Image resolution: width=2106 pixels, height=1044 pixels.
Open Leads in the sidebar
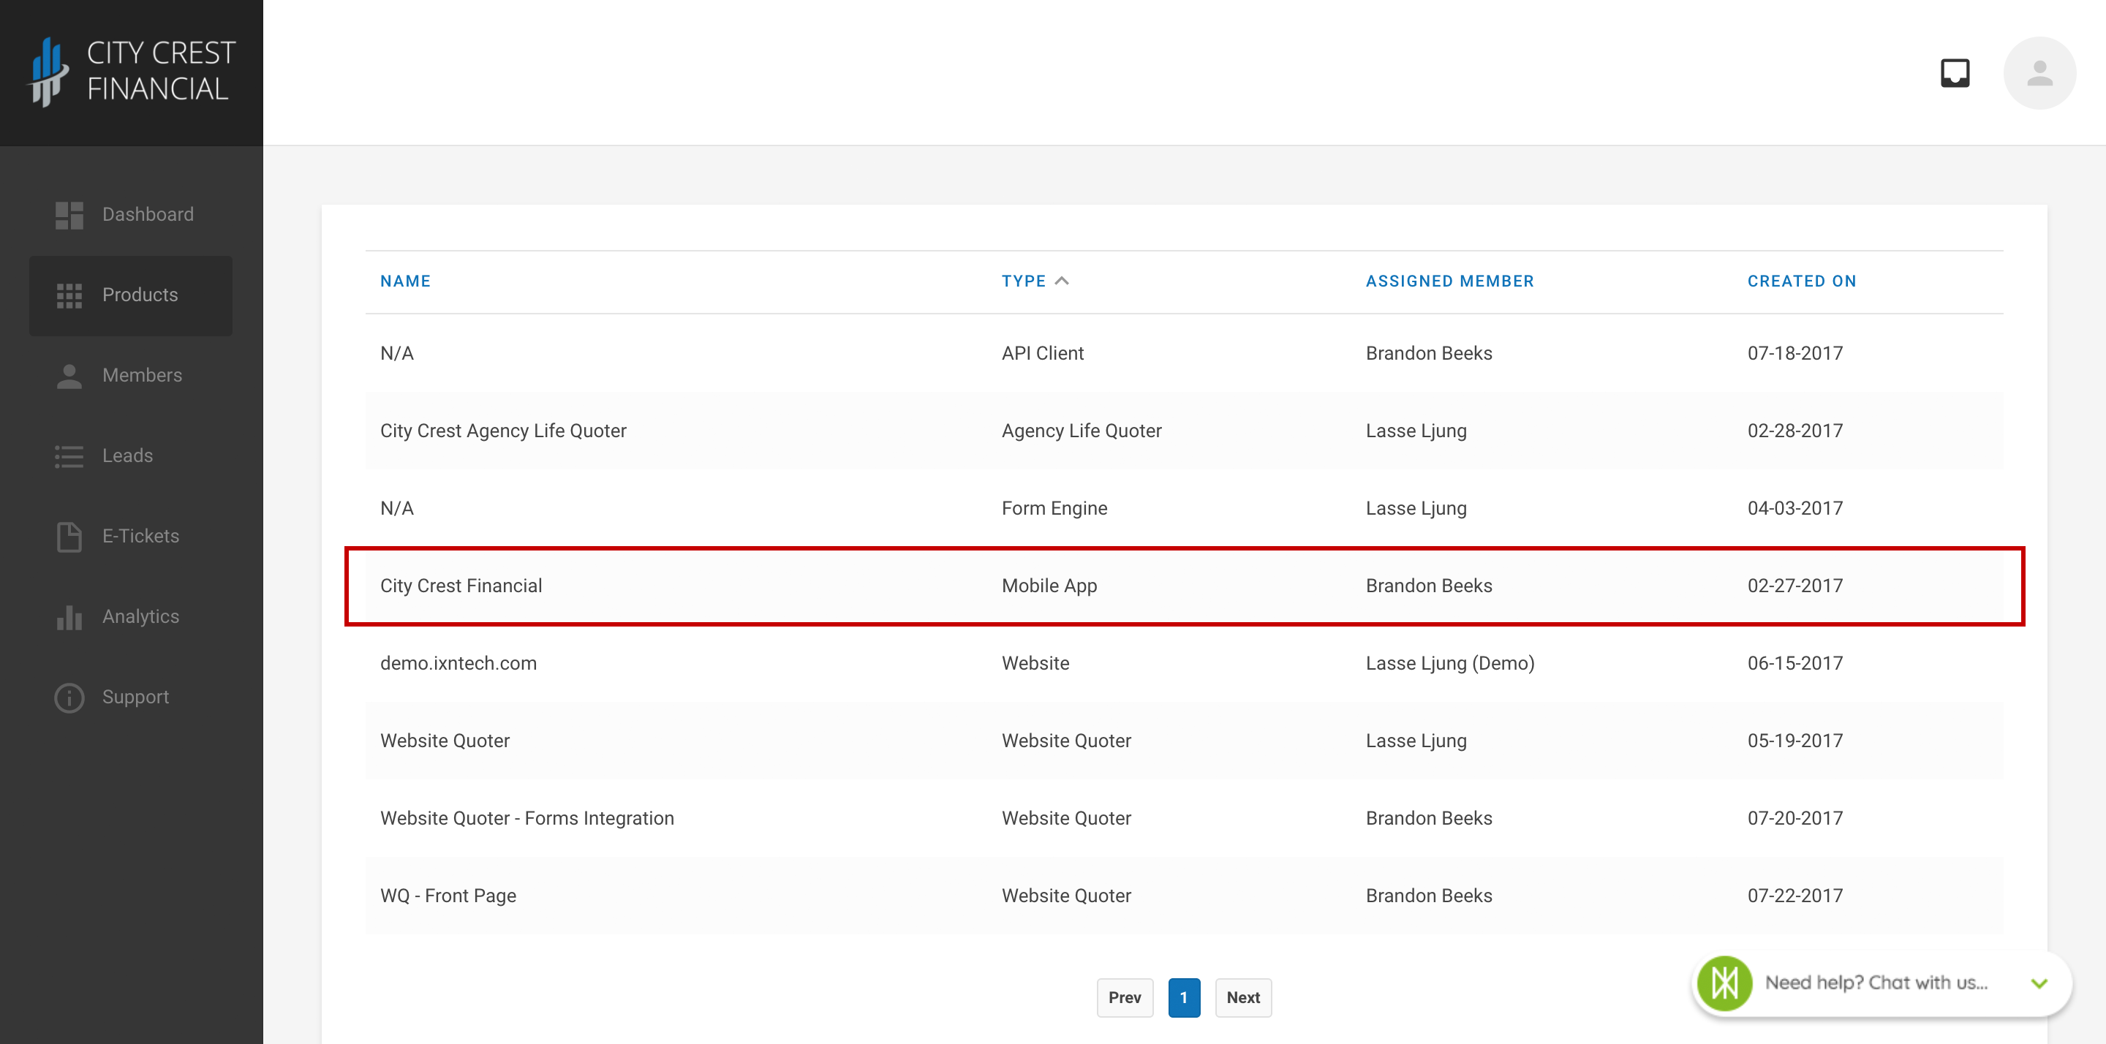(x=131, y=456)
